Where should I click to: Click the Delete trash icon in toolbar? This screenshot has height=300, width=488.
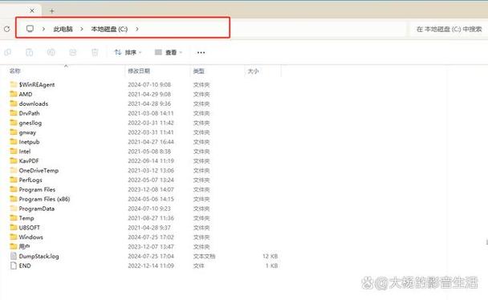95,52
